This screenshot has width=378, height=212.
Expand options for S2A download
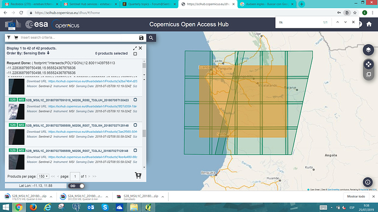tap(107, 197)
